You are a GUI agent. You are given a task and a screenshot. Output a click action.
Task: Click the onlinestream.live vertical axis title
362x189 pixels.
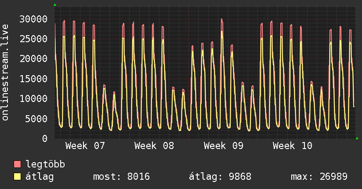6,73
